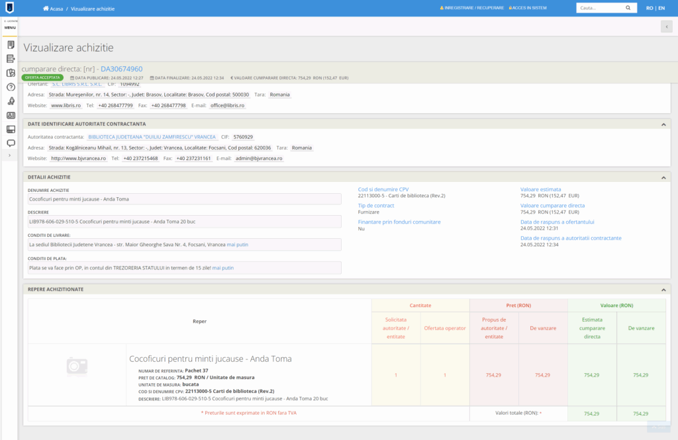Click Valoare cumparare directa label
Screen dimensions: 678x440
tap(552, 206)
